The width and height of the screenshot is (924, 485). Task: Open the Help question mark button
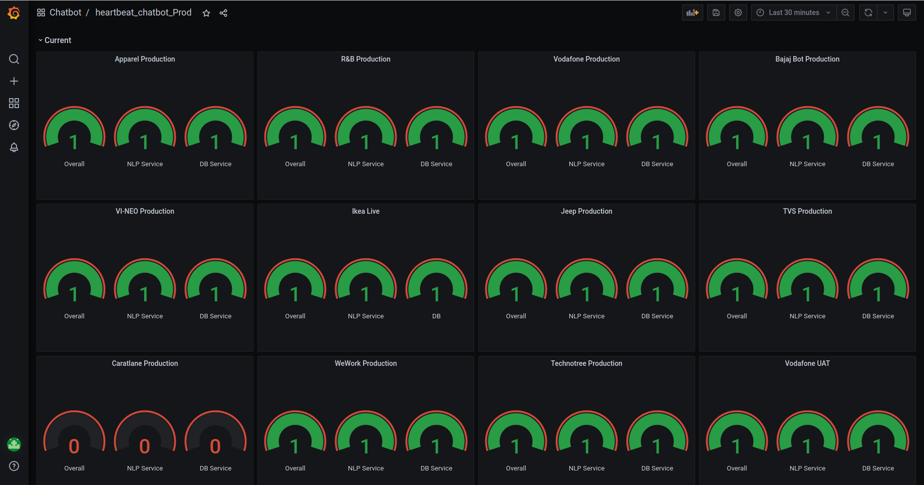tap(14, 466)
